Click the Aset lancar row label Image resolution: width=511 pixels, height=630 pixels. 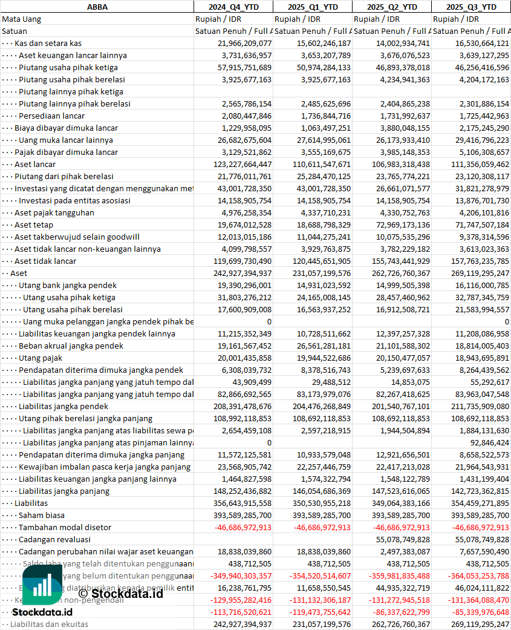(x=35, y=165)
